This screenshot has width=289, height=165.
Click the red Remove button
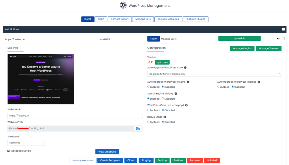(195, 160)
